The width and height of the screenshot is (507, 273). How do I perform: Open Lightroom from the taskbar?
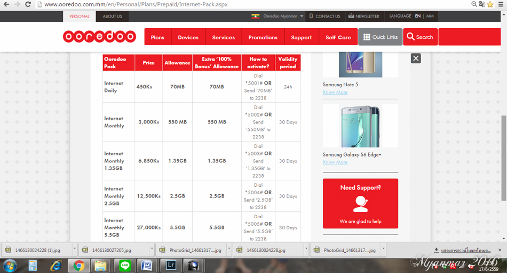[171, 266]
